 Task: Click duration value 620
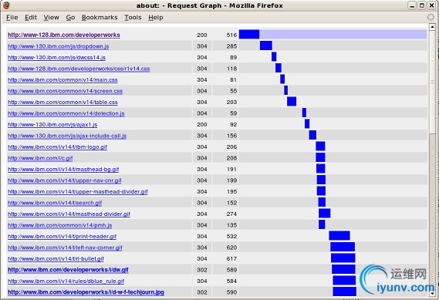231,248
